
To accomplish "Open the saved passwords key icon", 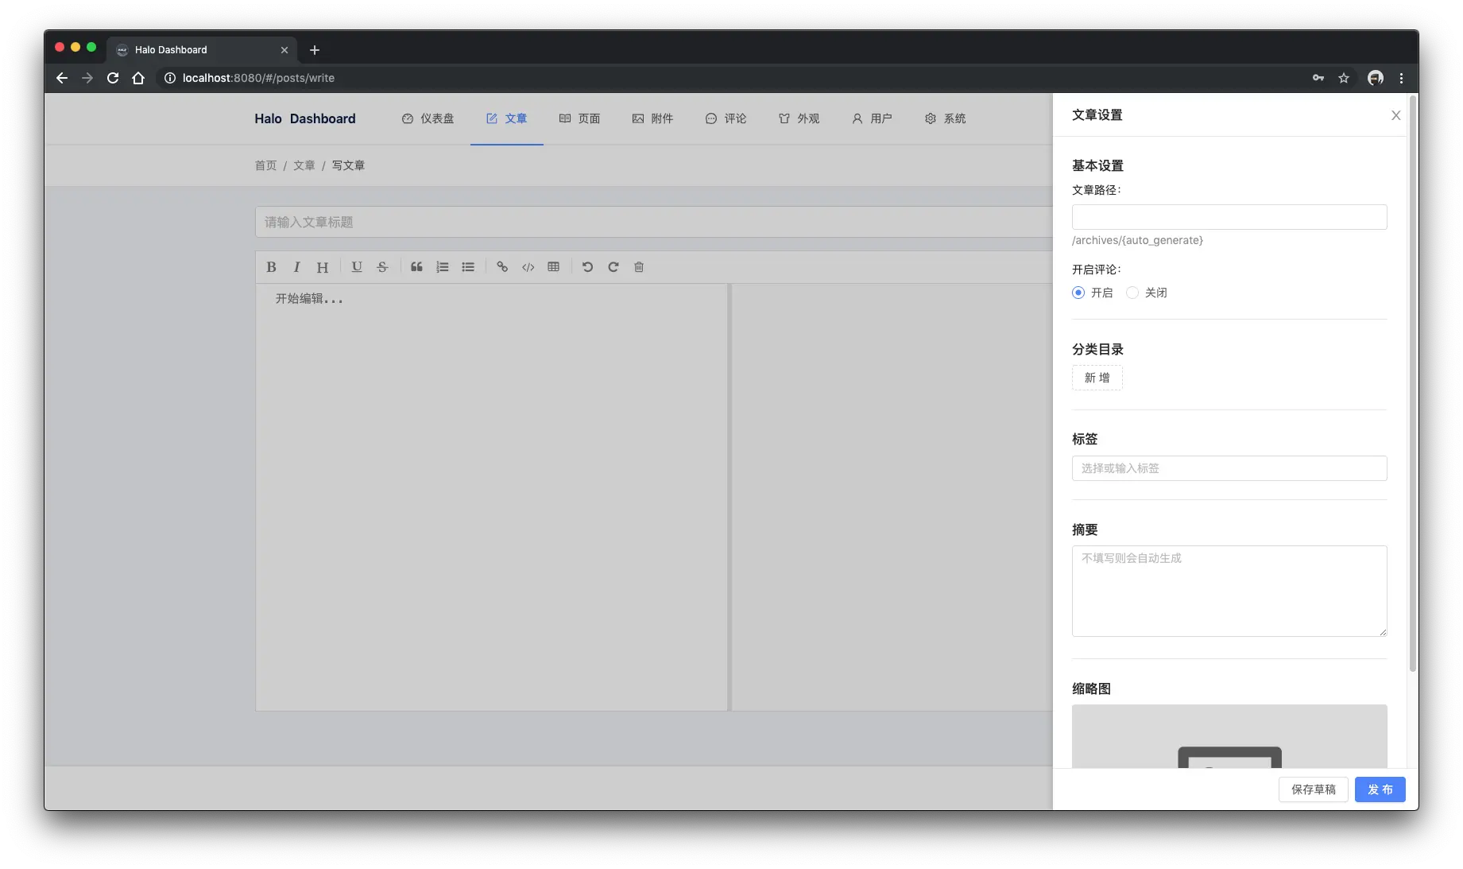I will pos(1318,78).
